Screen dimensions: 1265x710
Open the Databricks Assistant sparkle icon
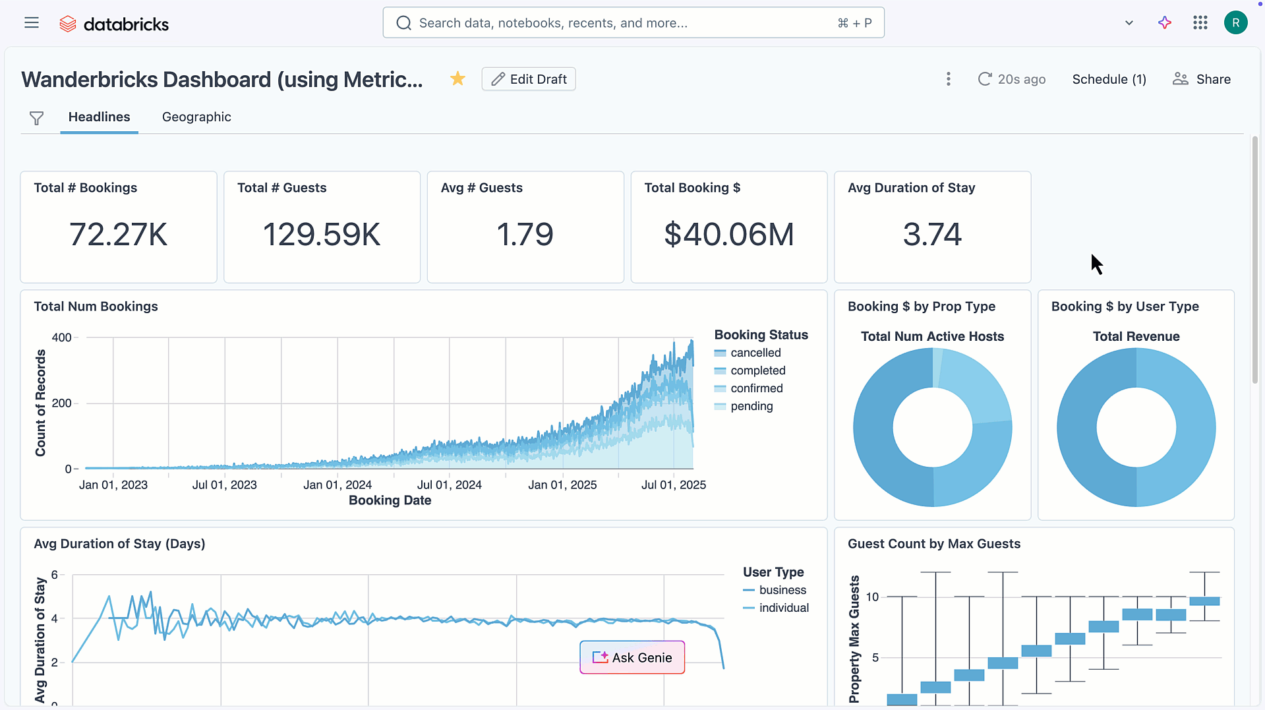click(x=1164, y=22)
